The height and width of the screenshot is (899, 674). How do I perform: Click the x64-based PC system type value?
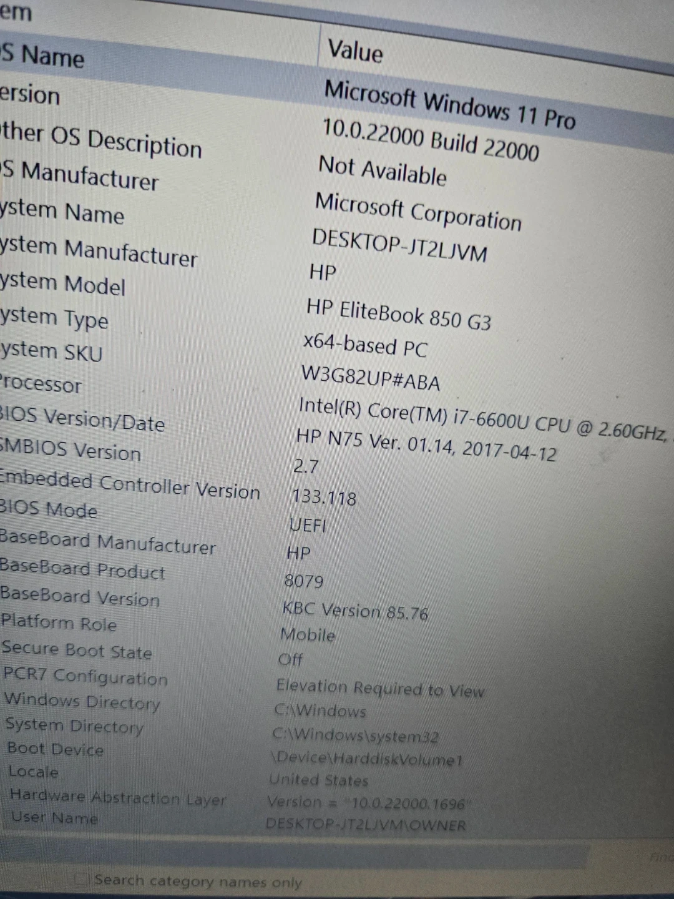coord(365,345)
